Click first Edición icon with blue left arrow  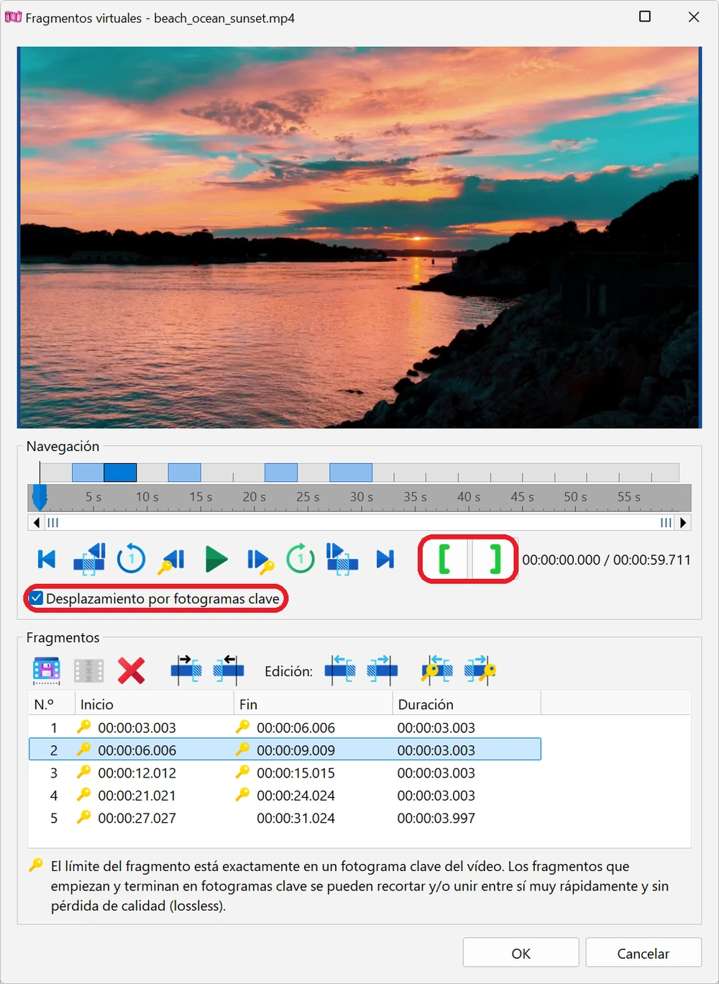(340, 670)
